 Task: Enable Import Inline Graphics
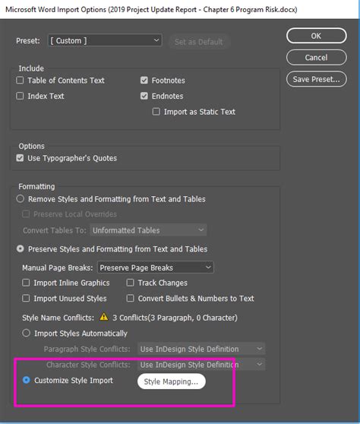click(26, 283)
